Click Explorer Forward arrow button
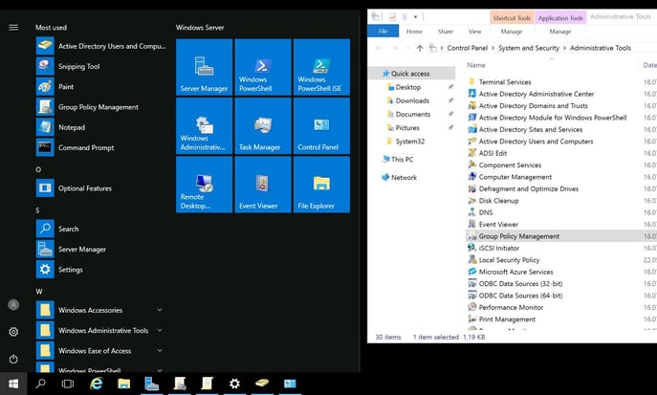Image resolution: width=657 pixels, height=395 pixels. coord(395,48)
